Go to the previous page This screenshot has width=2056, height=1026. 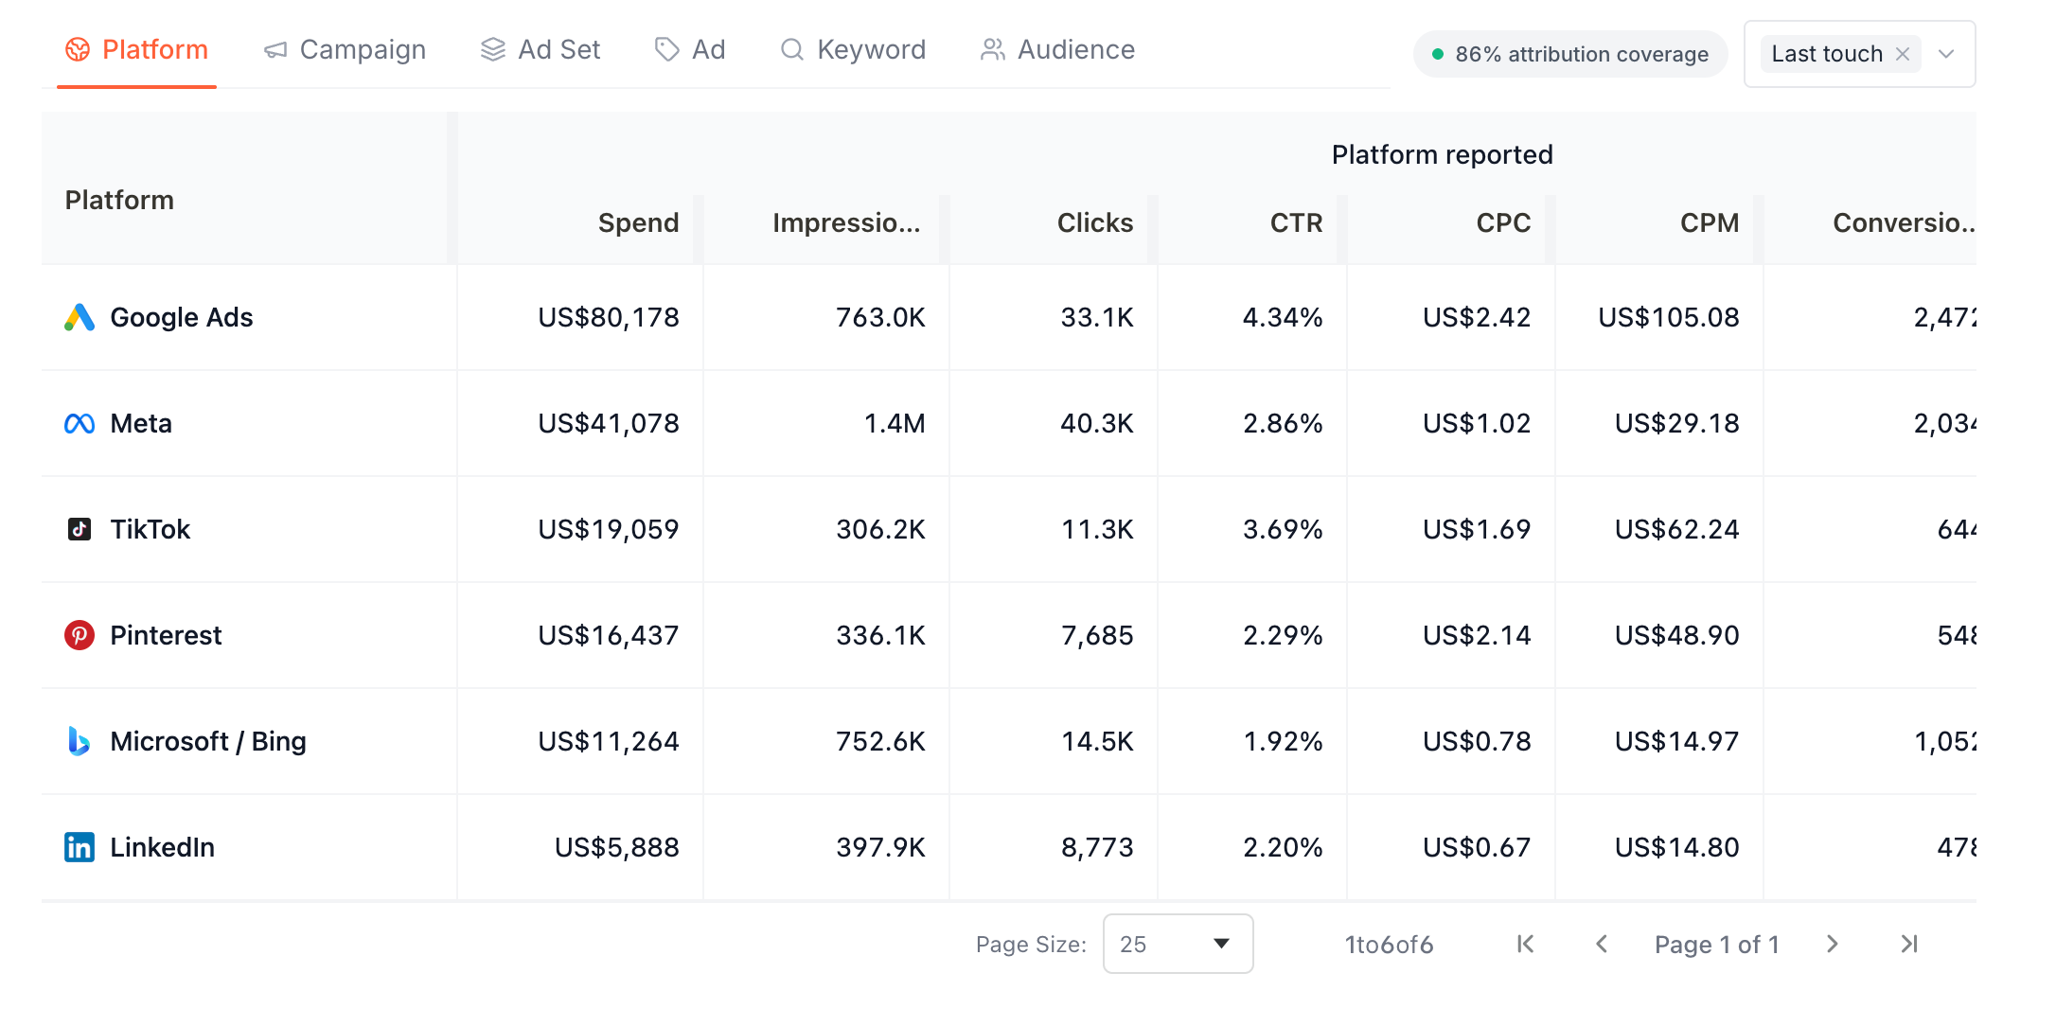tap(1602, 944)
